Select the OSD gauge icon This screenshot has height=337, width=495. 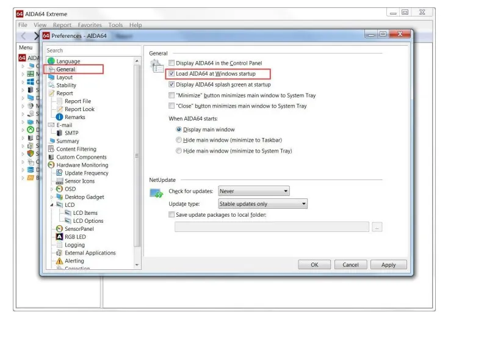[59, 189]
